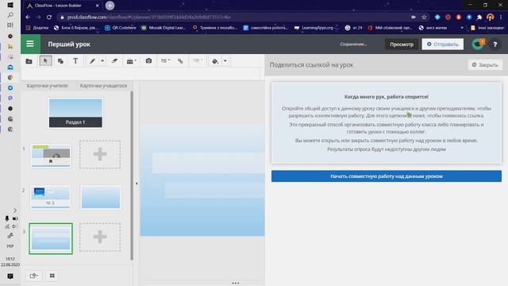The image size is (508, 286).
Task: Open the arrange objects dropdown
Action: tap(165, 61)
